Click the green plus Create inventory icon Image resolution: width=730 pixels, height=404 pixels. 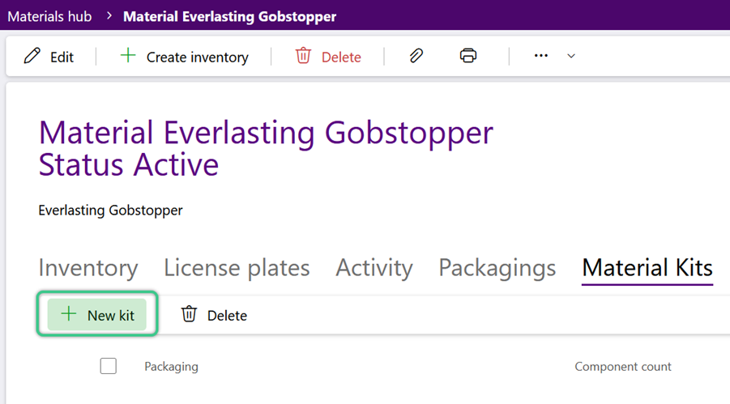click(128, 55)
